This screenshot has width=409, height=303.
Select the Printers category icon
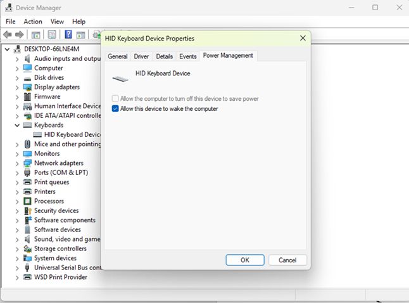(28, 191)
